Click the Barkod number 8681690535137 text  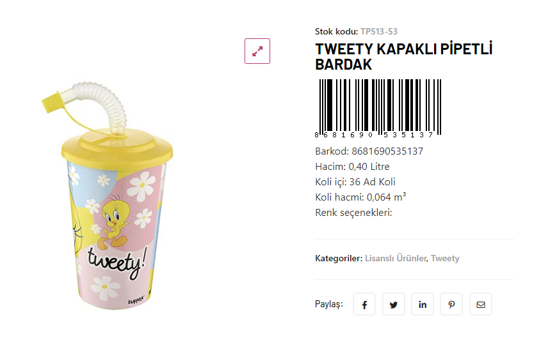[387, 151]
